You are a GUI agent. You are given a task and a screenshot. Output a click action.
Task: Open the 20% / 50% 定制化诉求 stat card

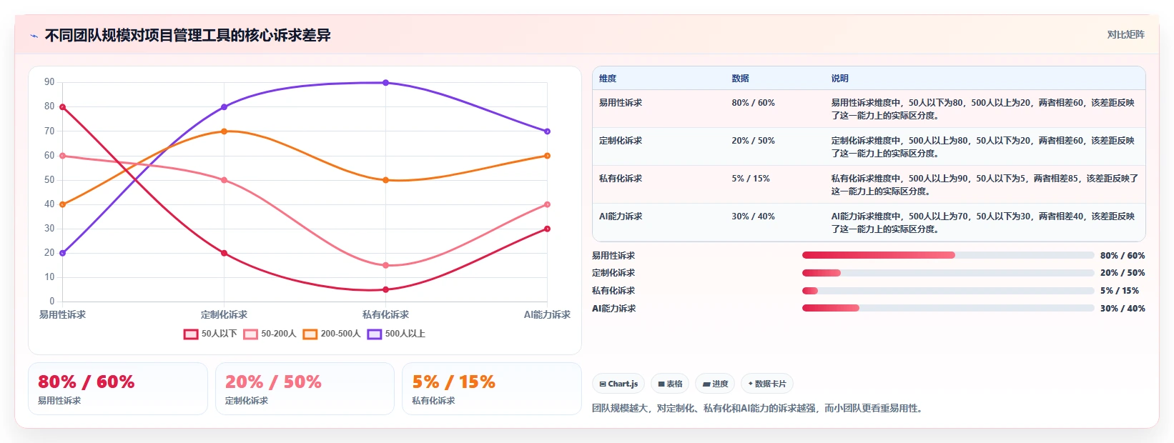point(305,389)
